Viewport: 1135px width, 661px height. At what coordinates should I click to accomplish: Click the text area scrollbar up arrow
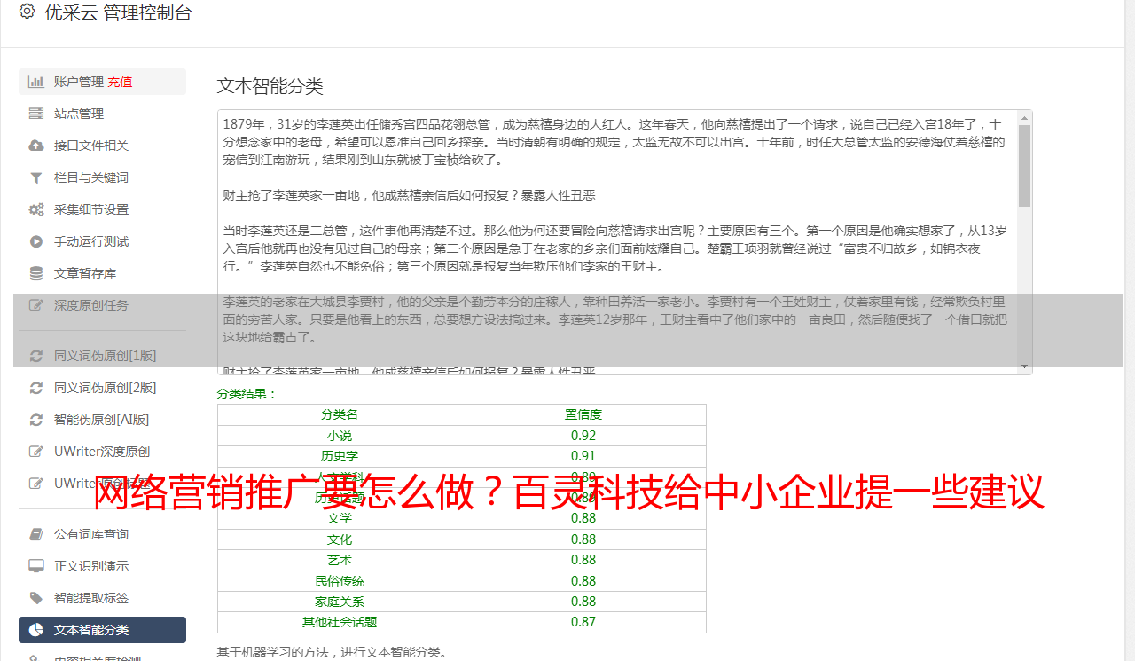click(x=1025, y=118)
